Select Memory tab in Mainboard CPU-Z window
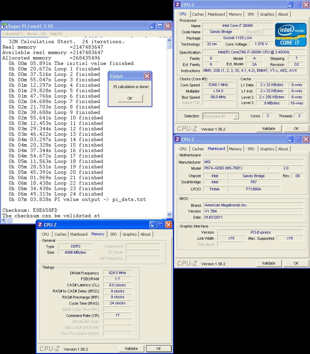Screen dimensions: 310x354 [235, 149]
